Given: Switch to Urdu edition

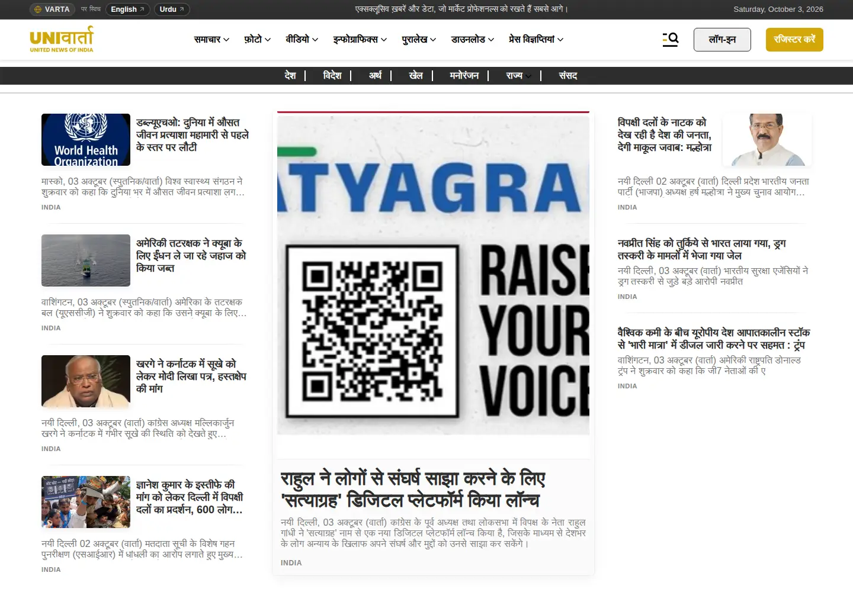Looking at the screenshot, I should point(172,9).
